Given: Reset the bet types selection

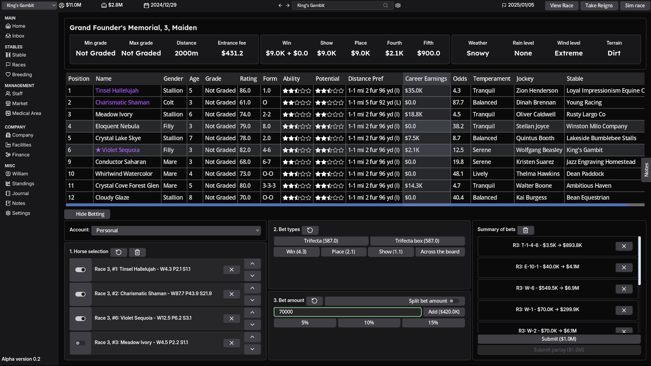Looking at the screenshot, I should [x=310, y=230].
